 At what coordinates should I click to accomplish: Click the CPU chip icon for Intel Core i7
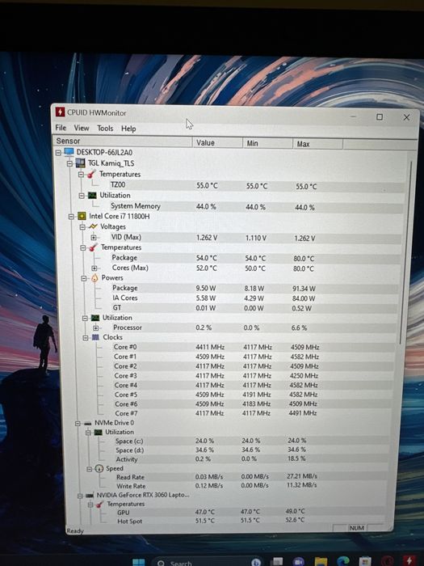[x=82, y=216]
